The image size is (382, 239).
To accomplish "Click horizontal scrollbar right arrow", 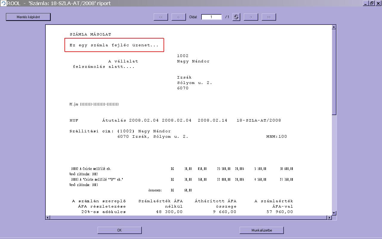I will pyautogui.click(x=329, y=217).
